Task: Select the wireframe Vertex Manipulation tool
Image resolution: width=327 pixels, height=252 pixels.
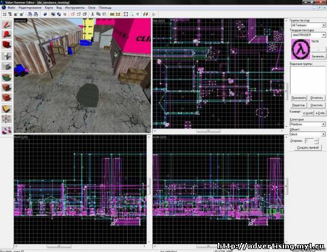Action: pos(7,119)
